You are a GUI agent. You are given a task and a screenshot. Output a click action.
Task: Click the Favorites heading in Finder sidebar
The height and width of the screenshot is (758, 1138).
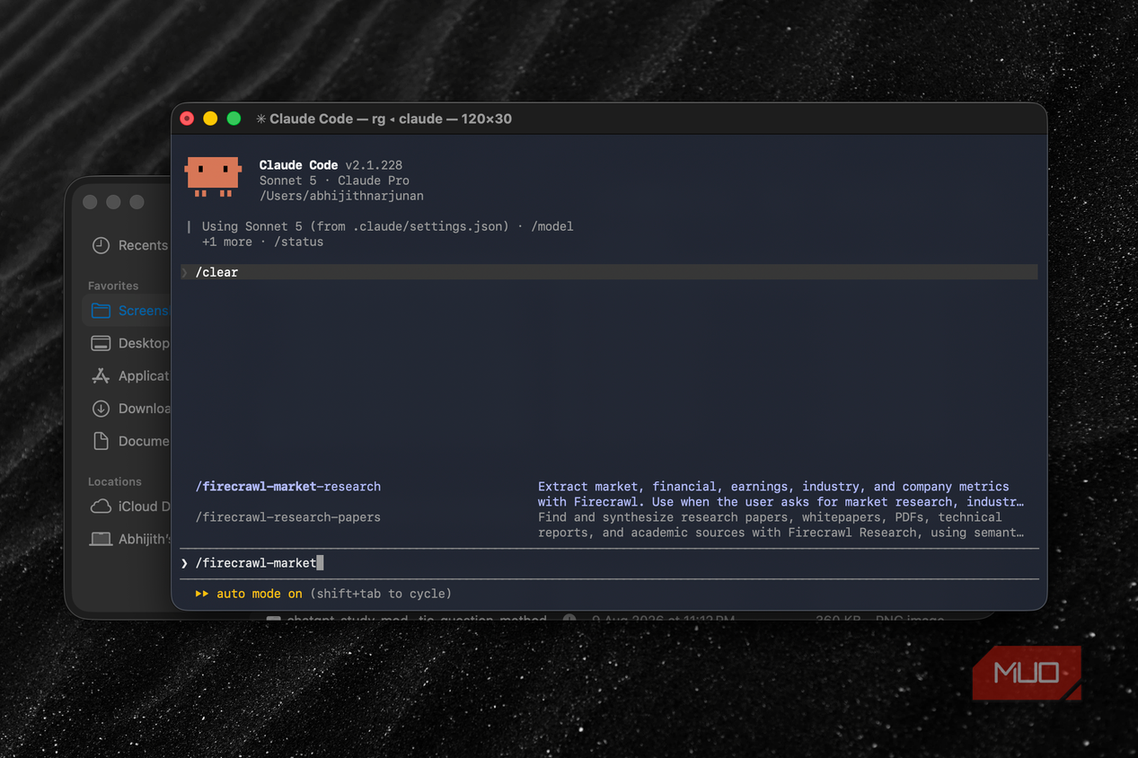(113, 286)
